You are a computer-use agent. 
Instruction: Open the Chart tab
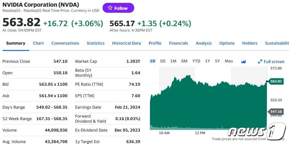coord(38,43)
